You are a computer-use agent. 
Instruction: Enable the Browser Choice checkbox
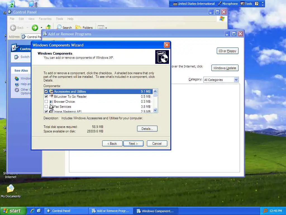pyautogui.click(x=46, y=102)
